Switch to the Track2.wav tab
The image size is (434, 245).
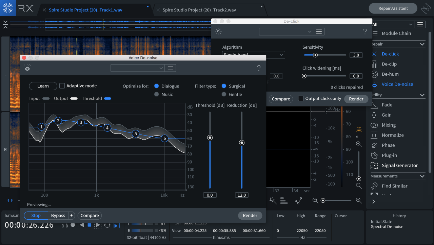199,10
